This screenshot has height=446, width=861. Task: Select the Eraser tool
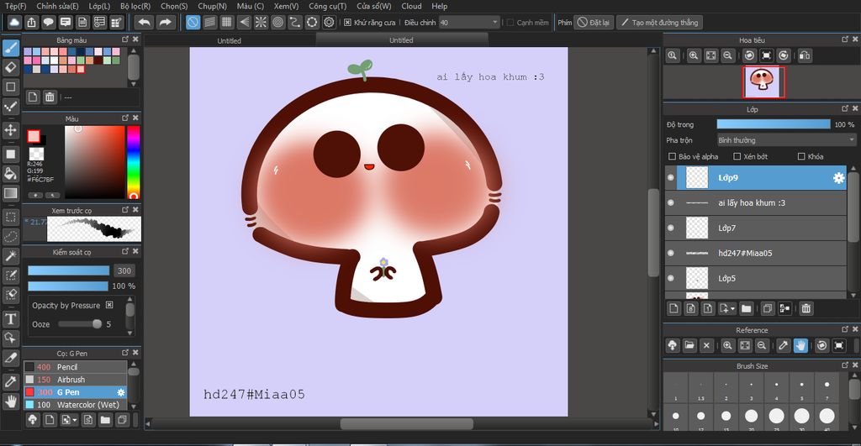point(10,67)
